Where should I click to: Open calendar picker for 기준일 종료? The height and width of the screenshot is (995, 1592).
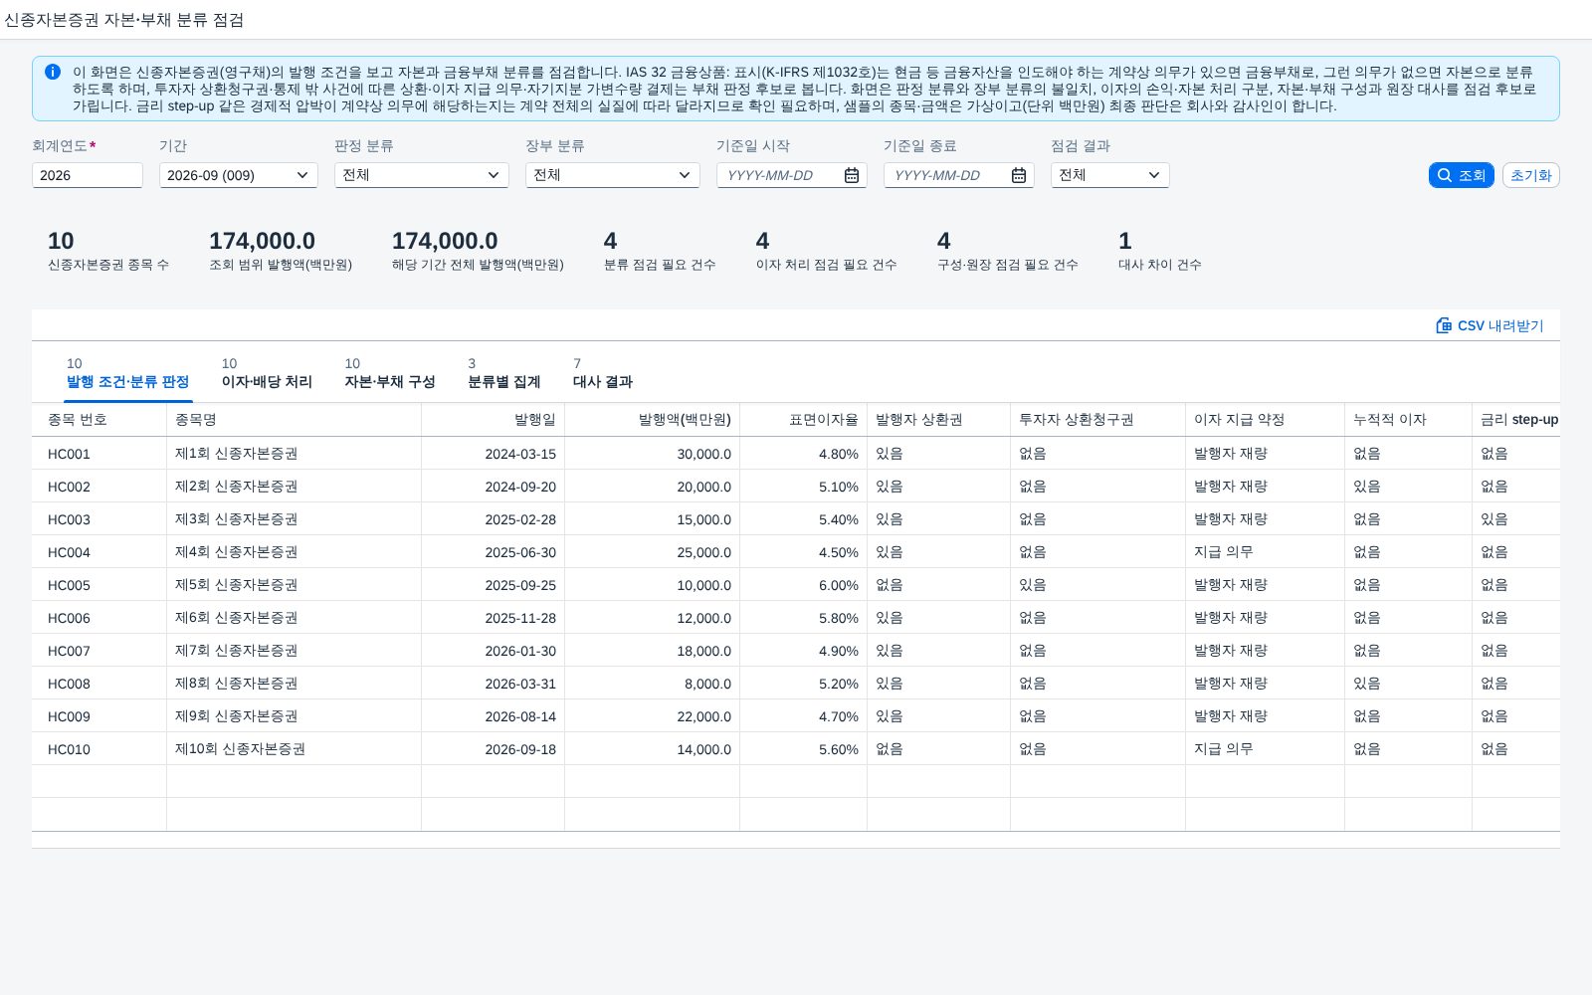click(x=1019, y=175)
